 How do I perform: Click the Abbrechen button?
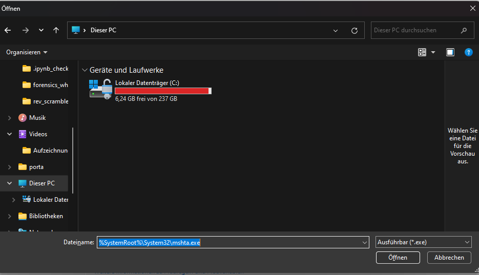pyautogui.click(x=449, y=258)
